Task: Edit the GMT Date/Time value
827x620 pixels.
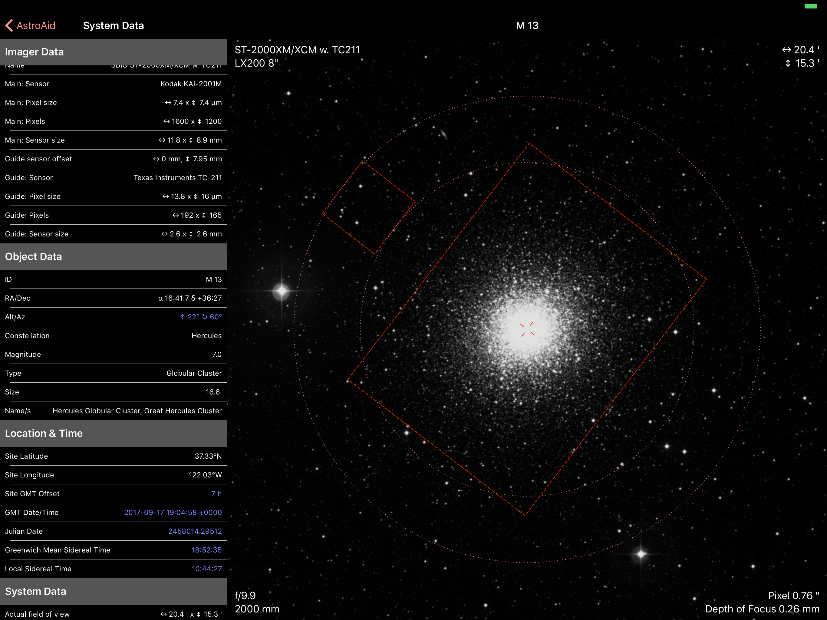Action: (173, 512)
